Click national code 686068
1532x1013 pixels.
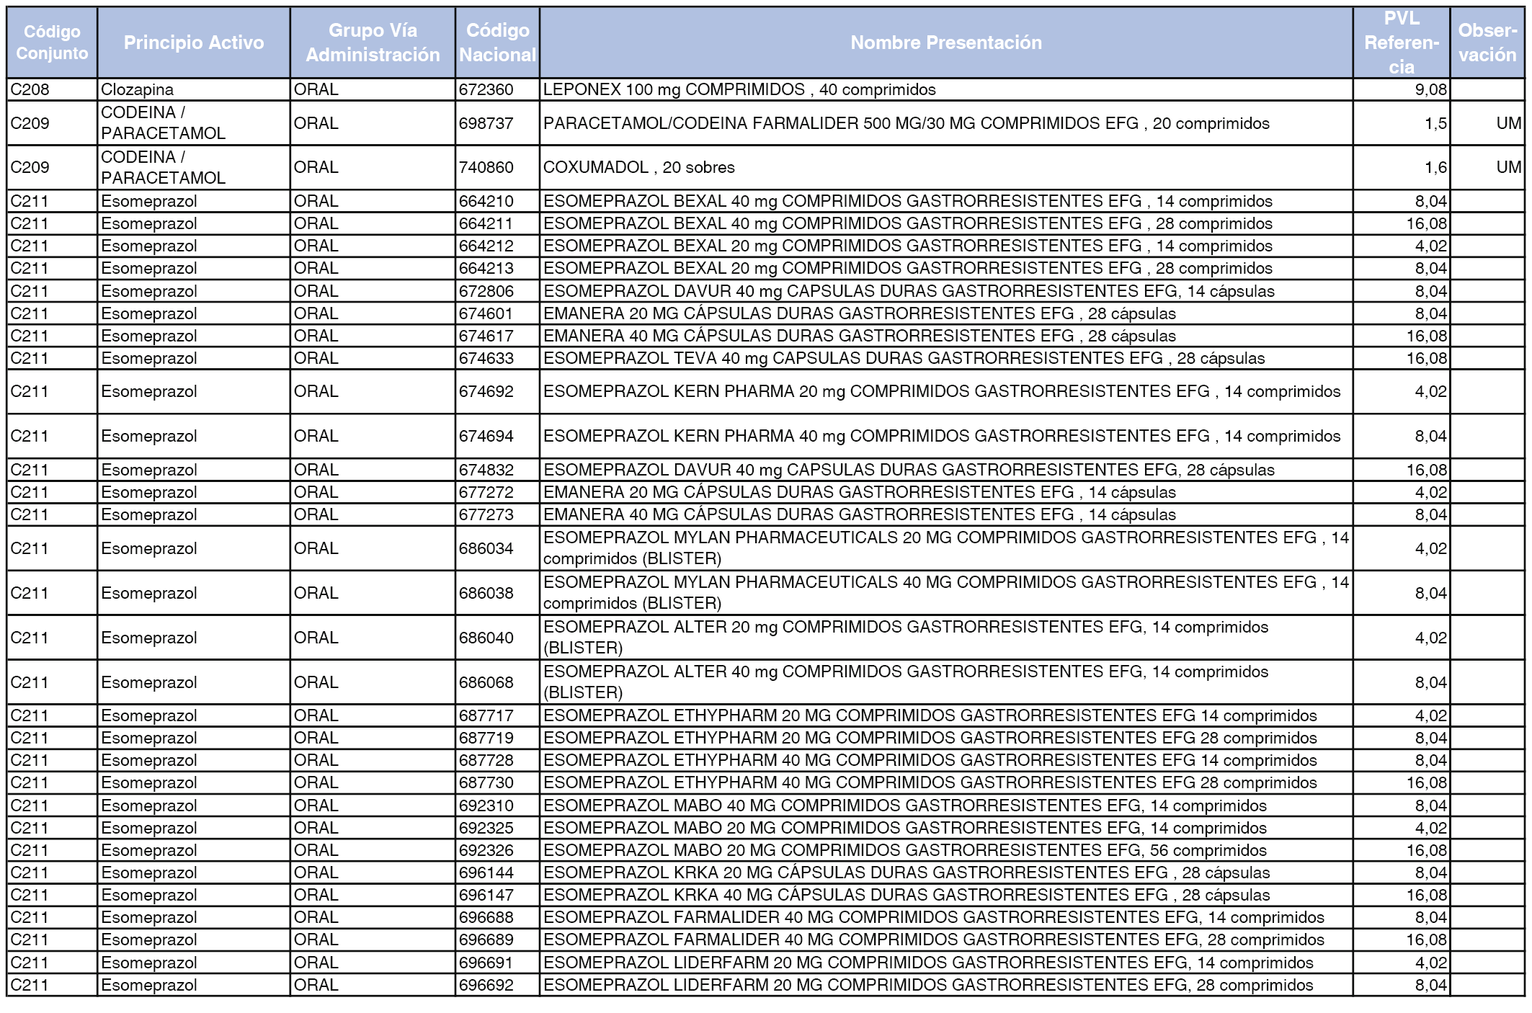[x=497, y=682]
